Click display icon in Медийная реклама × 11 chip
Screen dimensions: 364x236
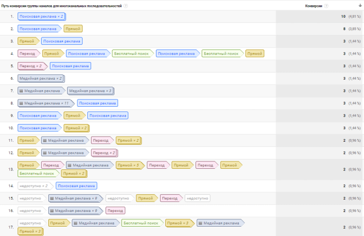point(21,103)
